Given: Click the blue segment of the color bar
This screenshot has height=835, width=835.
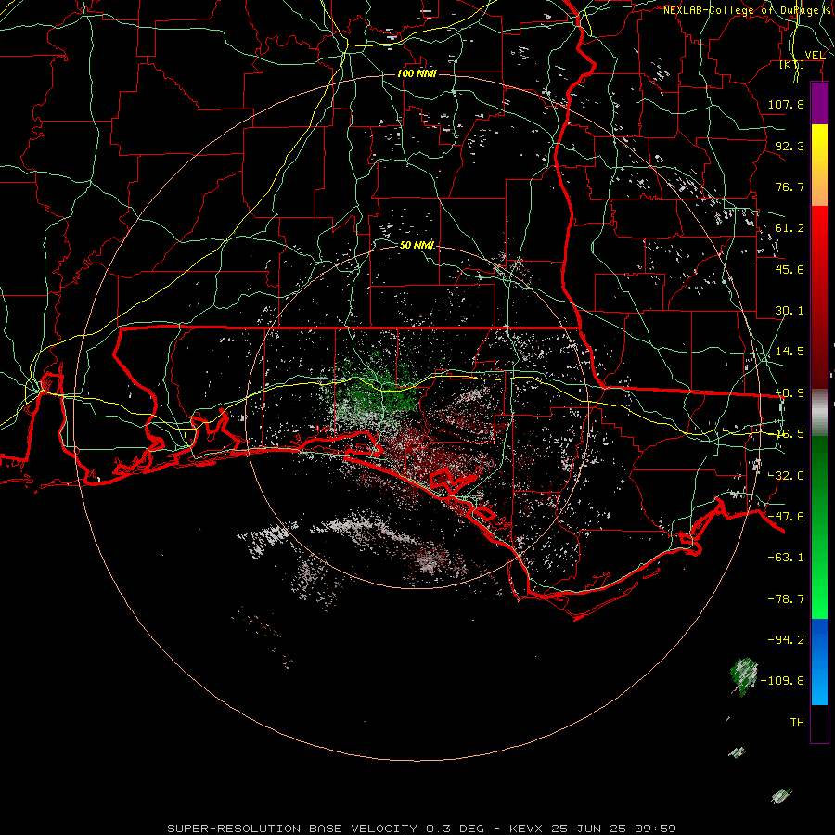Looking at the screenshot, I should pos(819,662).
